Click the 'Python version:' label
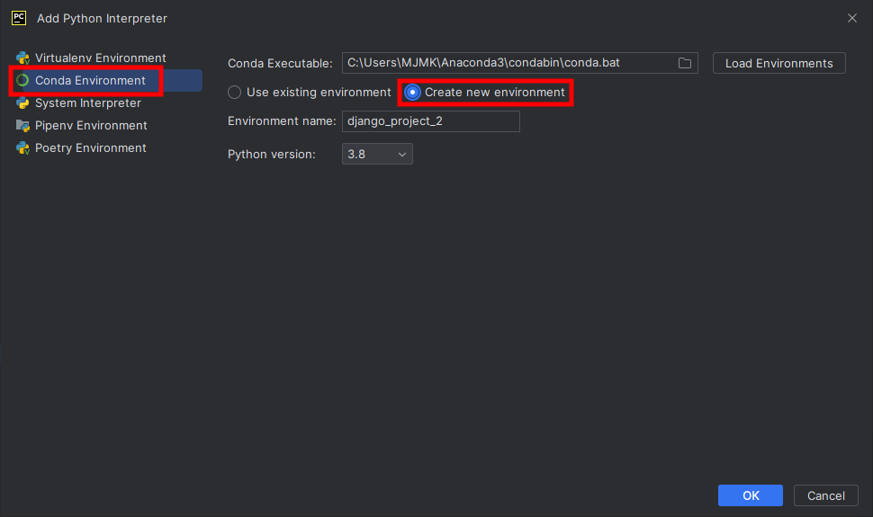The height and width of the screenshot is (517, 873). 272,154
